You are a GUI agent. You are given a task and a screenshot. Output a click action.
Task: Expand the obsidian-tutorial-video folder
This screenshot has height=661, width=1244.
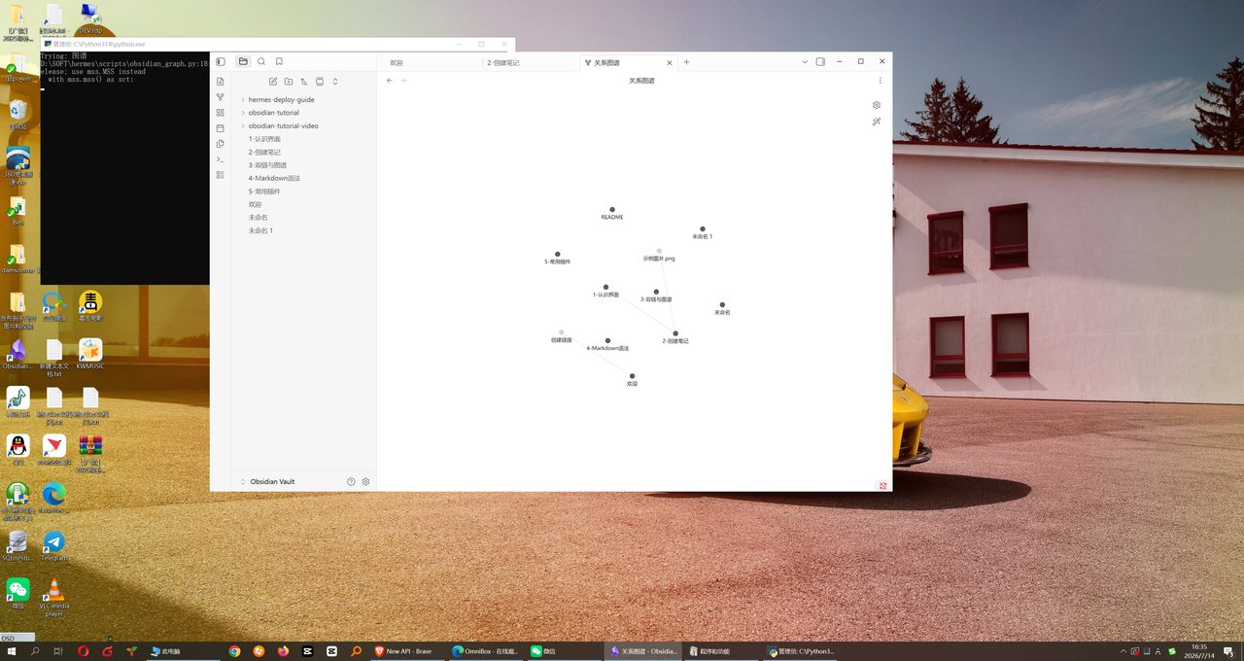(283, 125)
